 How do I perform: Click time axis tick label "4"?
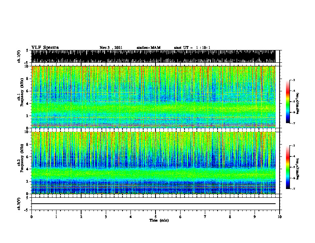tap(131, 217)
